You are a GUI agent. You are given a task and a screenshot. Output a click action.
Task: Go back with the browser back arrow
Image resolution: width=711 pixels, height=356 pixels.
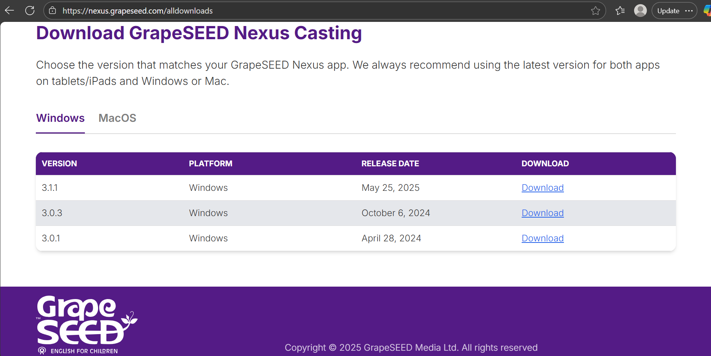click(x=9, y=11)
